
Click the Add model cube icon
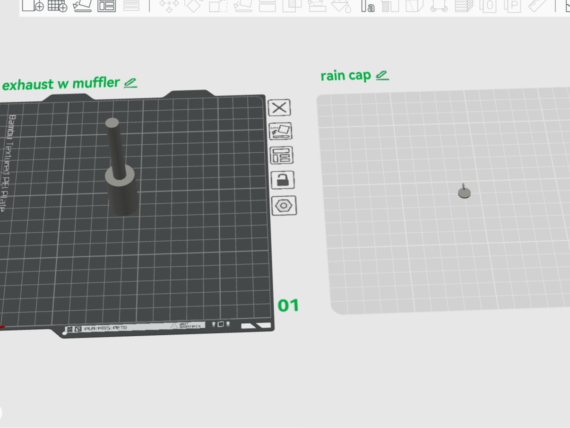click(33, 5)
